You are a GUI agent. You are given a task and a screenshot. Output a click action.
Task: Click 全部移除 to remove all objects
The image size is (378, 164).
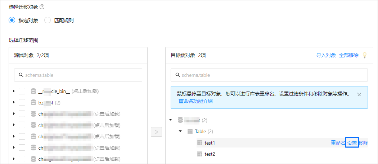click(x=349, y=55)
